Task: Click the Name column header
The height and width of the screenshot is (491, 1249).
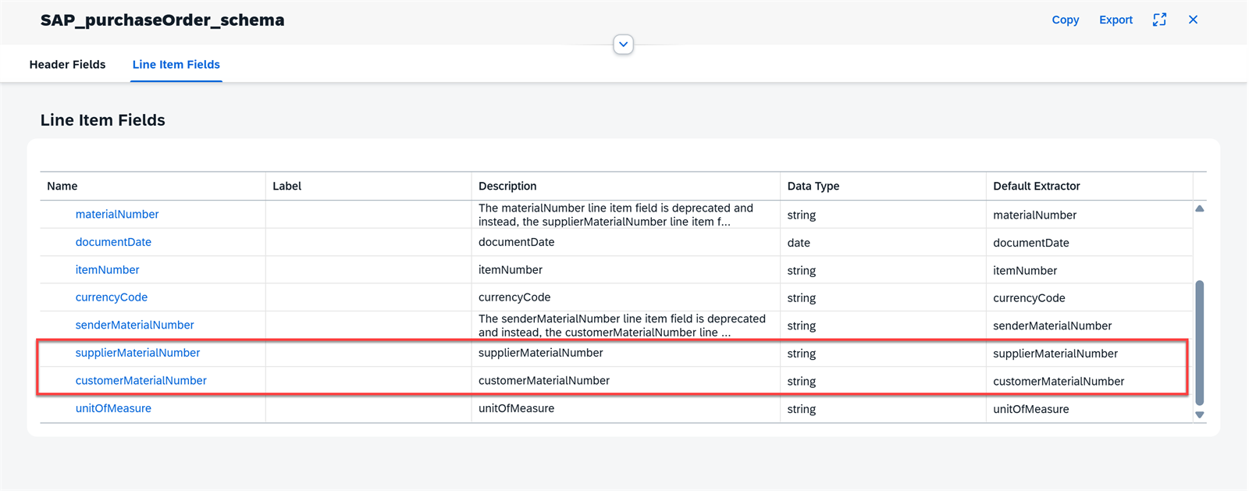Action: (x=153, y=186)
